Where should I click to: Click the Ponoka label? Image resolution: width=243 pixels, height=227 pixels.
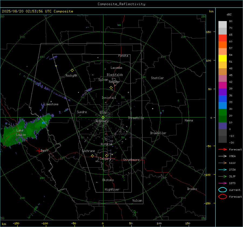pos(123,56)
